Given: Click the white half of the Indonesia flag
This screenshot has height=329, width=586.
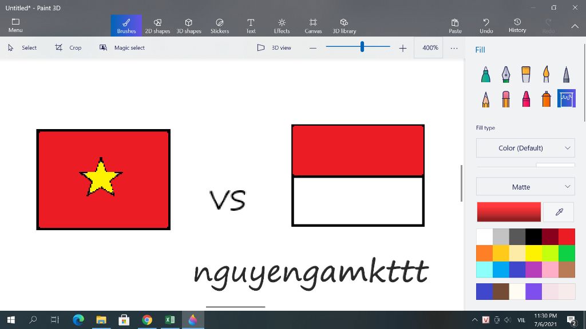Looking at the screenshot, I should tap(358, 201).
